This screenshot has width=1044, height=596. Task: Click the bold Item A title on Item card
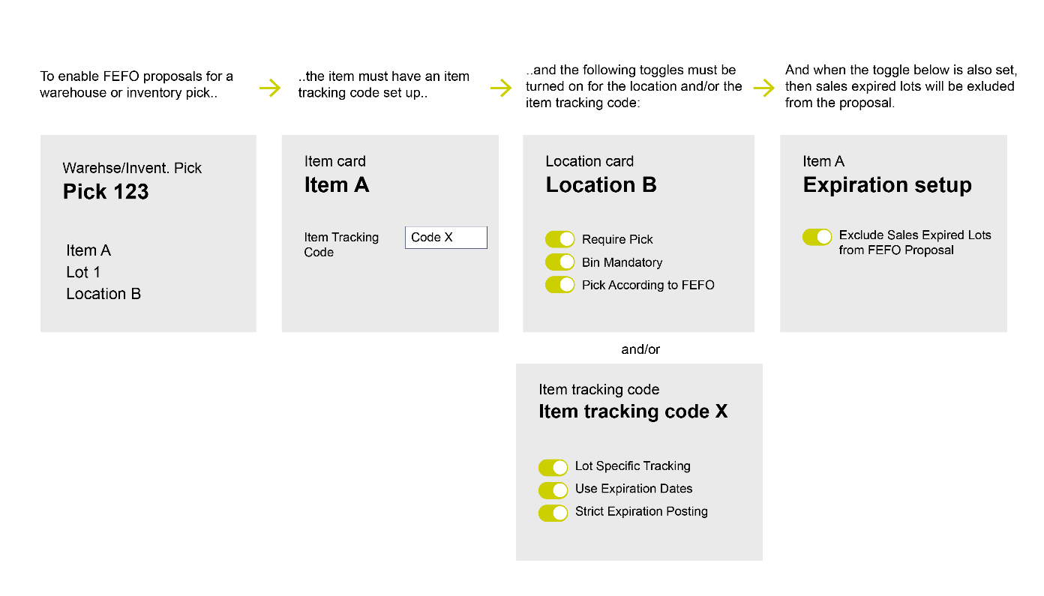tap(337, 185)
